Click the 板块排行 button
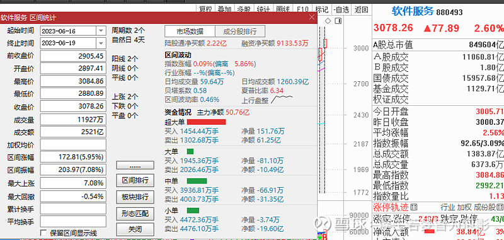The width and height of the screenshot is (504, 240). click(x=135, y=197)
